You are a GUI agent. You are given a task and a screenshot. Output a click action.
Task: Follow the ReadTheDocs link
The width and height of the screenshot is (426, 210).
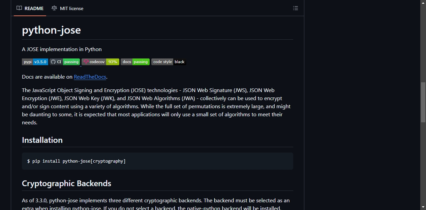pyautogui.click(x=90, y=77)
